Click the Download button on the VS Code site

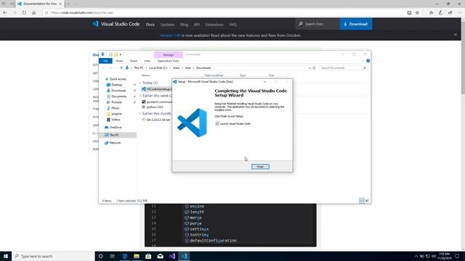click(355, 24)
